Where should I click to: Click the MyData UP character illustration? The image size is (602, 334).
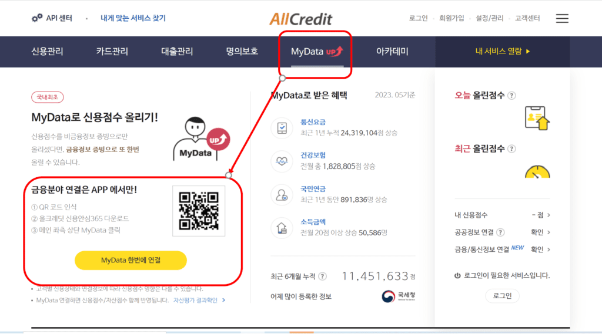pyautogui.click(x=202, y=139)
